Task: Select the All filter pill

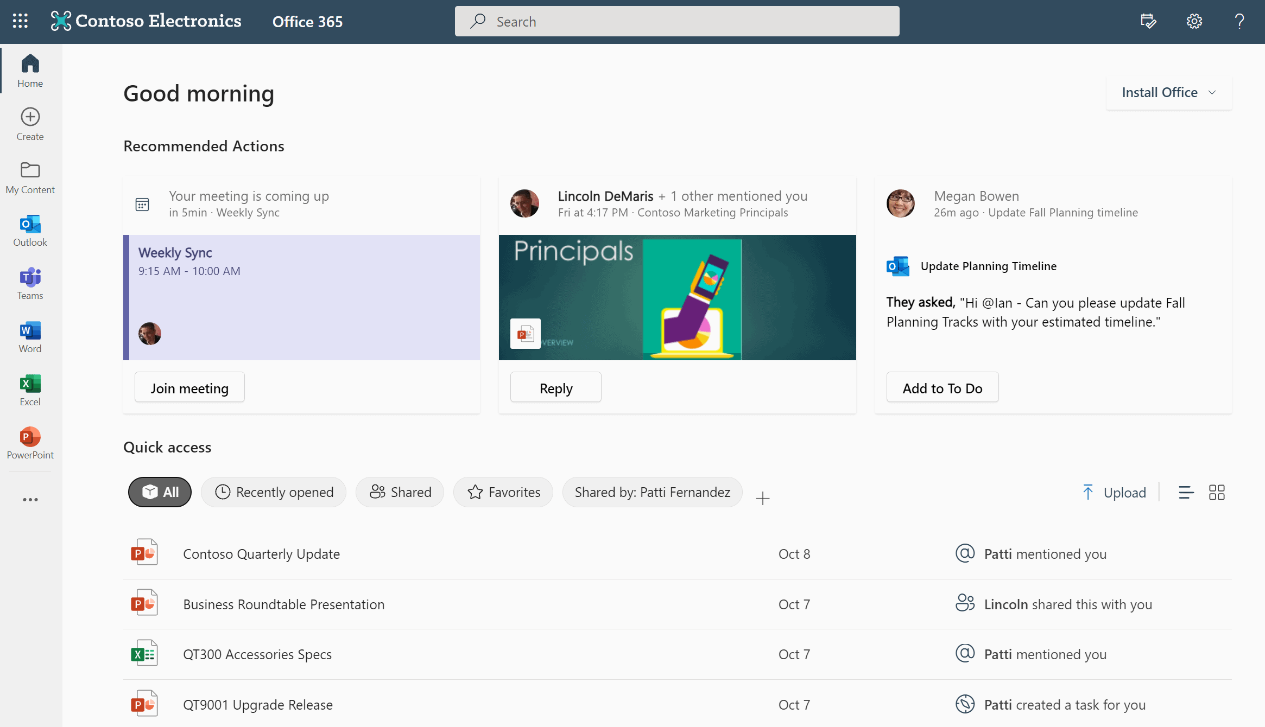Action: tap(160, 492)
